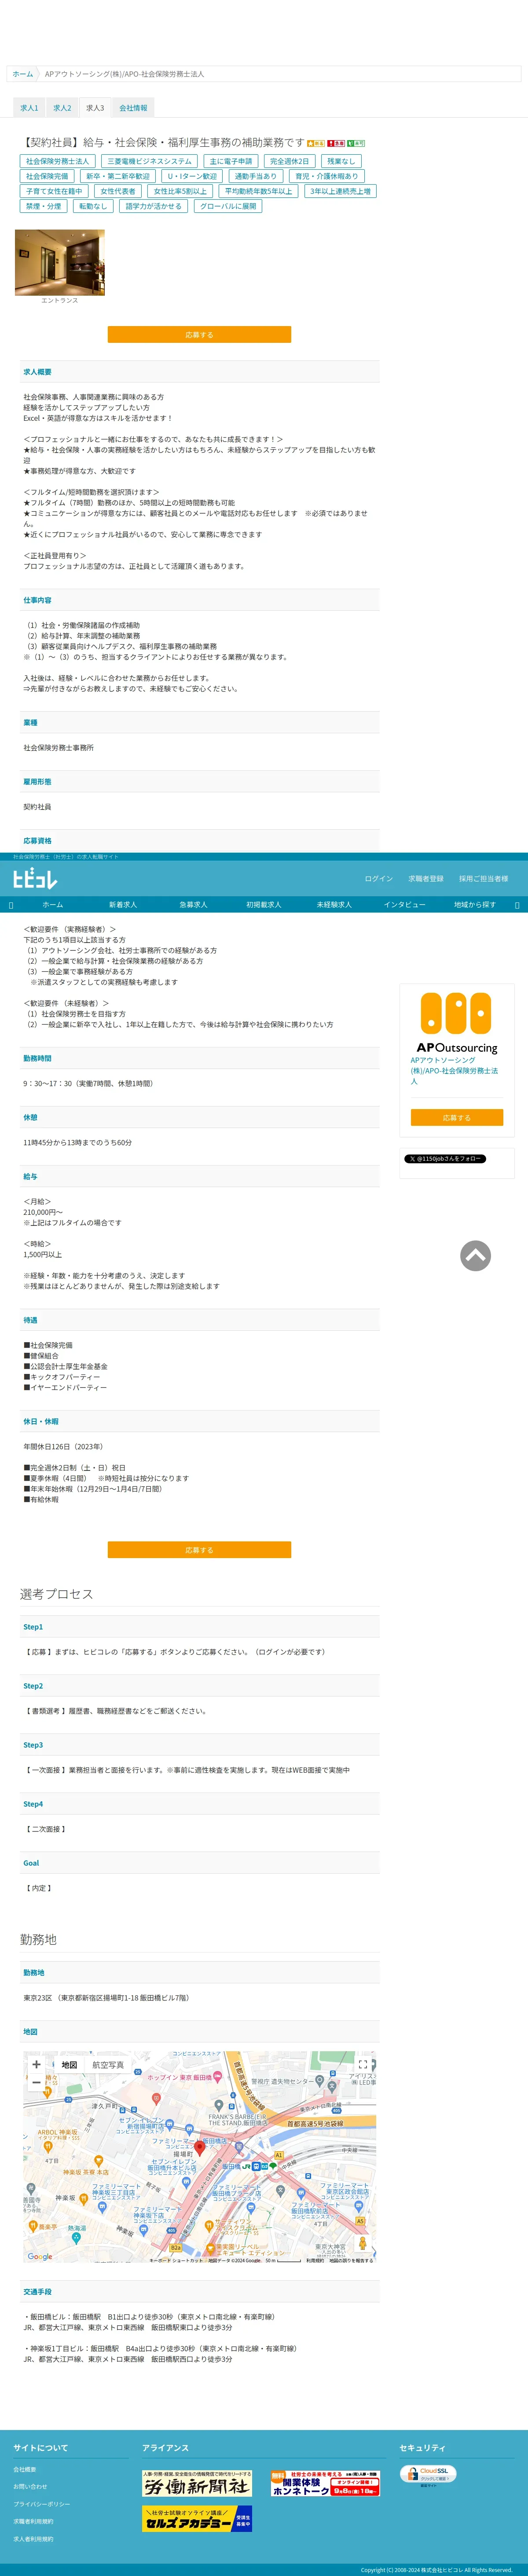Select the 求人3 tab
This screenshot has width=528, height=2576.
tap(95, 108)
